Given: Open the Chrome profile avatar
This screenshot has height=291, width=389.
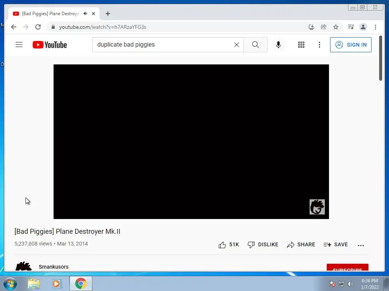Looking at the screenshot, I should [x=363, y=27].
